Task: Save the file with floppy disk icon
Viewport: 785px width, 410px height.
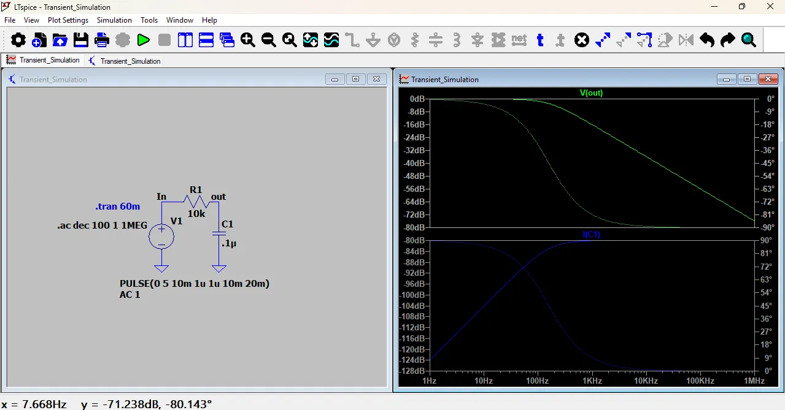Action: 81,40
